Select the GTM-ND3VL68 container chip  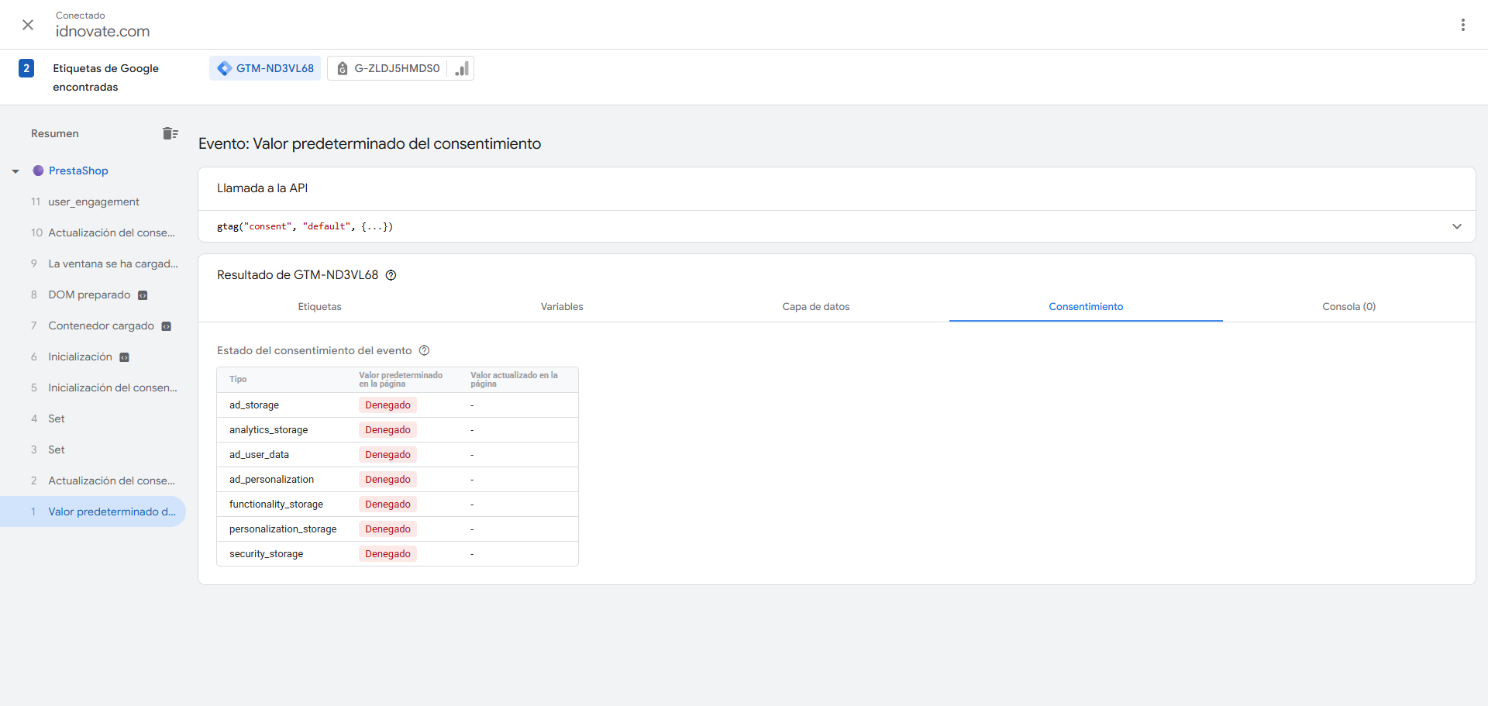click(x=265, y=68)
